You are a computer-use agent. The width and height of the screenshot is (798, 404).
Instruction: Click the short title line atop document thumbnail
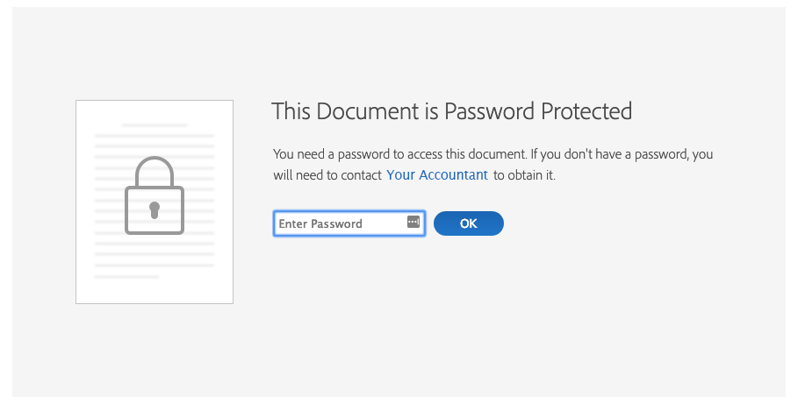coord(155,124)
